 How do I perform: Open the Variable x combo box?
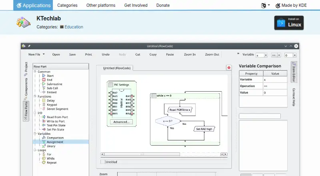pyautogui.click(x=262, y=55)
